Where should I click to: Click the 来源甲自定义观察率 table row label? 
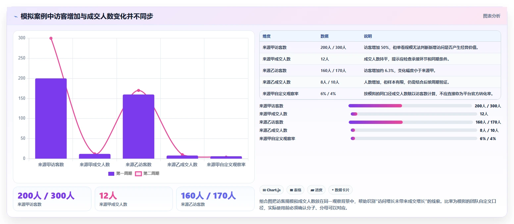click(x=281, y=94)
